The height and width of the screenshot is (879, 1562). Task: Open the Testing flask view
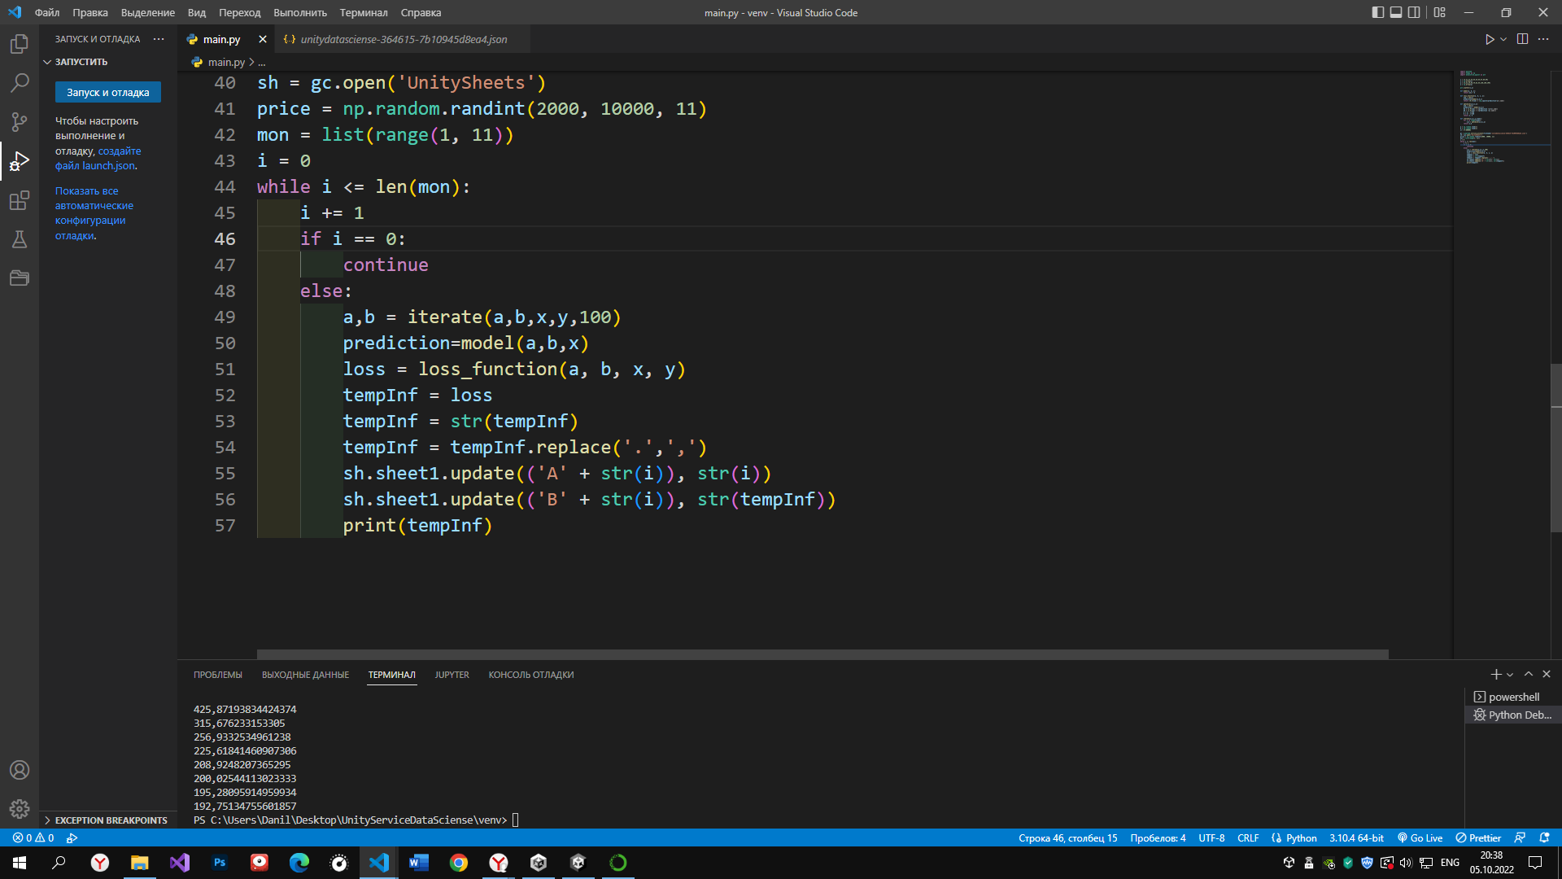20,239
